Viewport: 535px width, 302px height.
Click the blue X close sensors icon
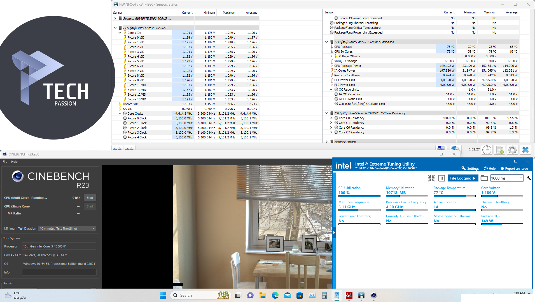(525, 150)
